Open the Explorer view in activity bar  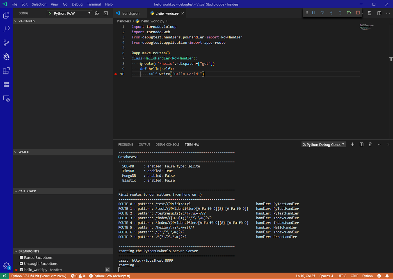(6, 15)
